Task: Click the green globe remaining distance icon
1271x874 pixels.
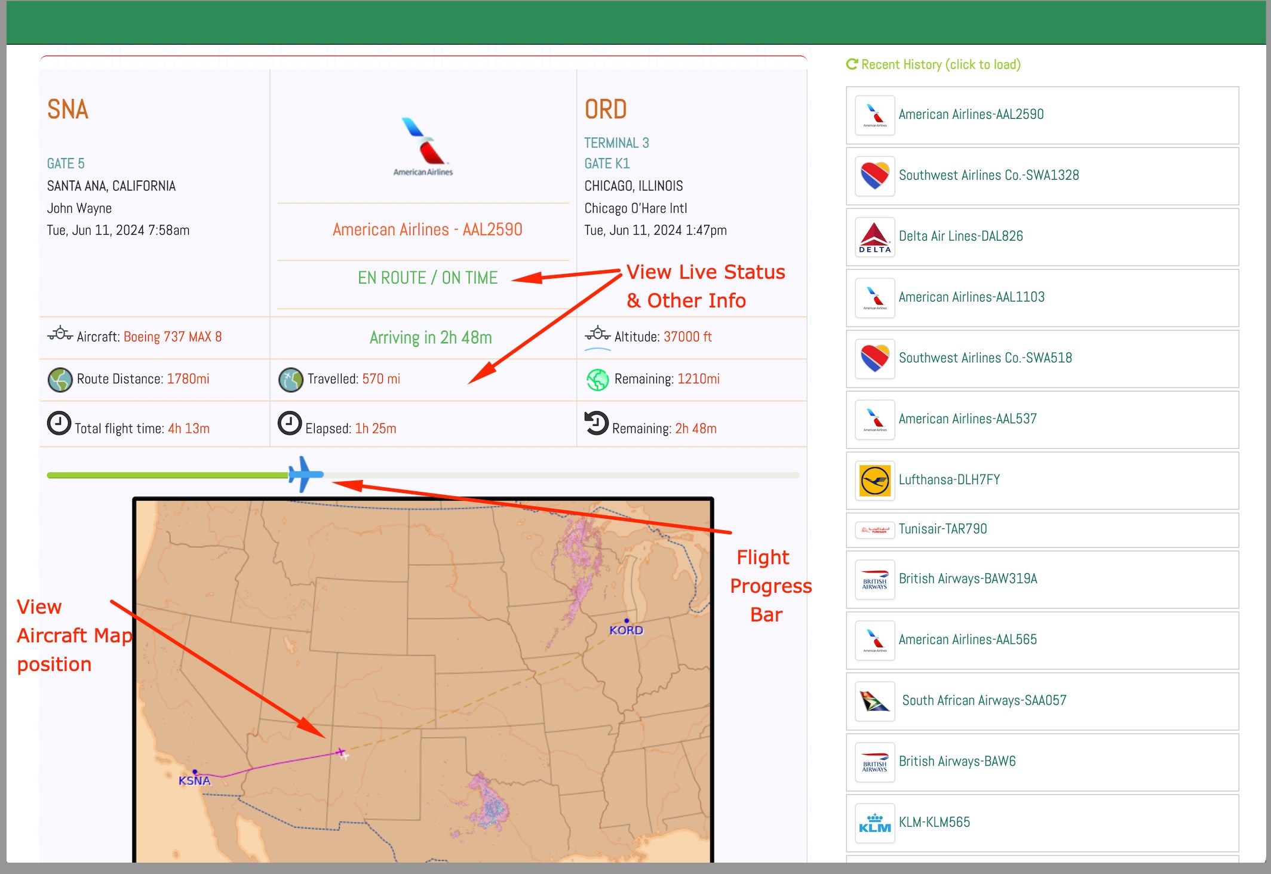Action: pyautogui.click(x=597, y=380)
